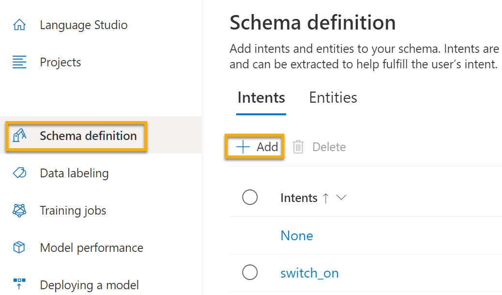Open the switch_on intent

tap(309, 272)
